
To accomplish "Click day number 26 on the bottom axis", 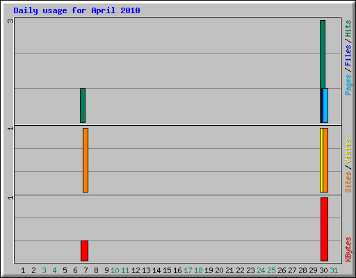I will (x=282, y=270).
